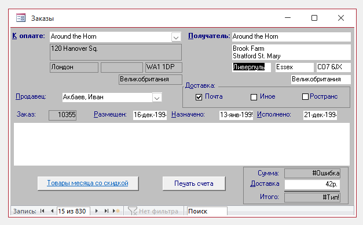Click the Размещен label
Screen dimensions: 363x225
[110, 114]
